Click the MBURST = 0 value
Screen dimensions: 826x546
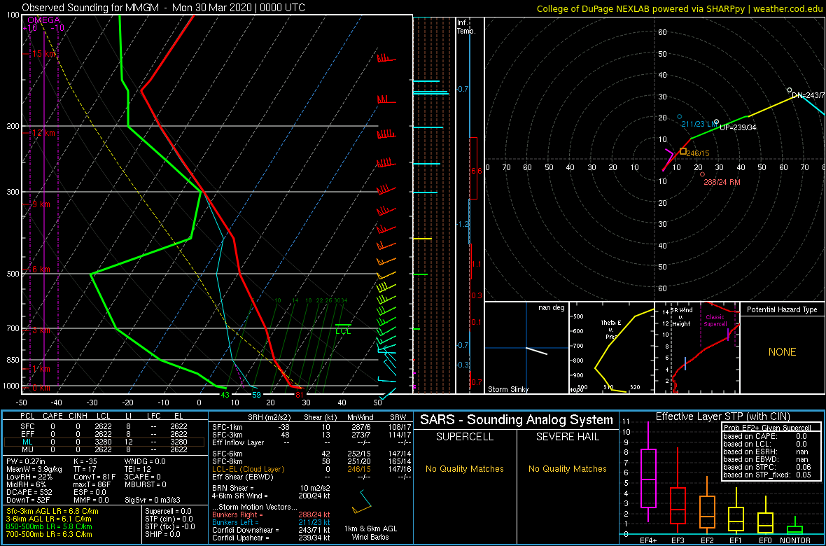pyautogui.click(x=146, y=484)
